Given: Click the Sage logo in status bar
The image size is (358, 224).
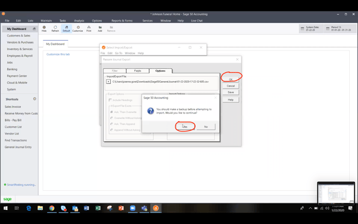Looking at the screenshot, I should pos(7,199).
